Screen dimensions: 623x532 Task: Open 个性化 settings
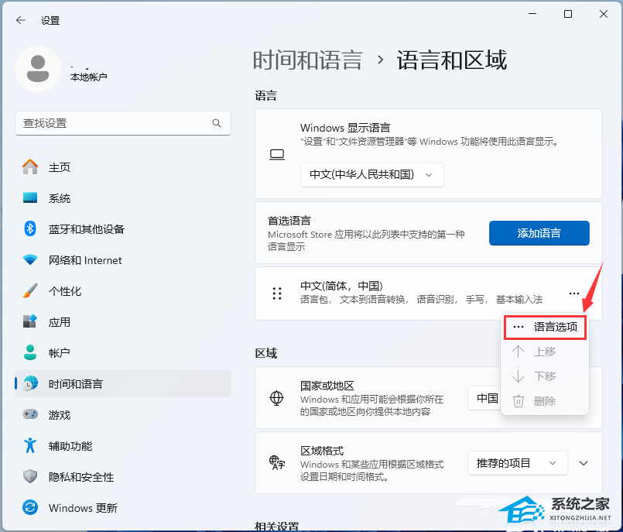point(123,291)
